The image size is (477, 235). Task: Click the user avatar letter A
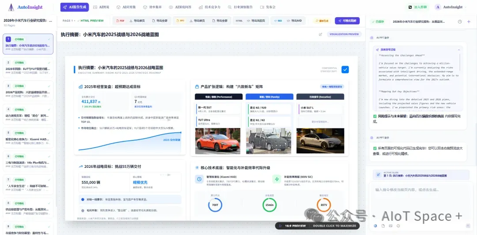pos(438,7)
